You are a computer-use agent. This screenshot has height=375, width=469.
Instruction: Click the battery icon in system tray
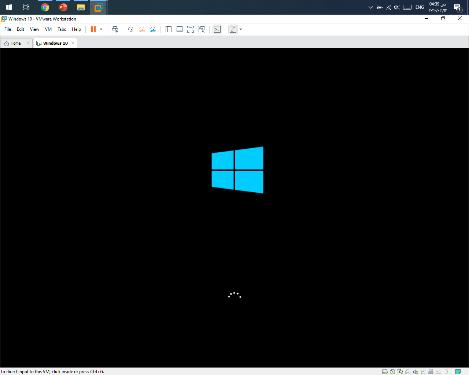coord(380,7)
